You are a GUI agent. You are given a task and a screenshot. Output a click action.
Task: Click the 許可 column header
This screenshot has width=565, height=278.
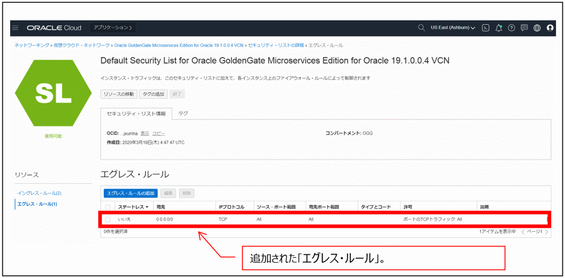pyautogui.click(x=407, y=207)
